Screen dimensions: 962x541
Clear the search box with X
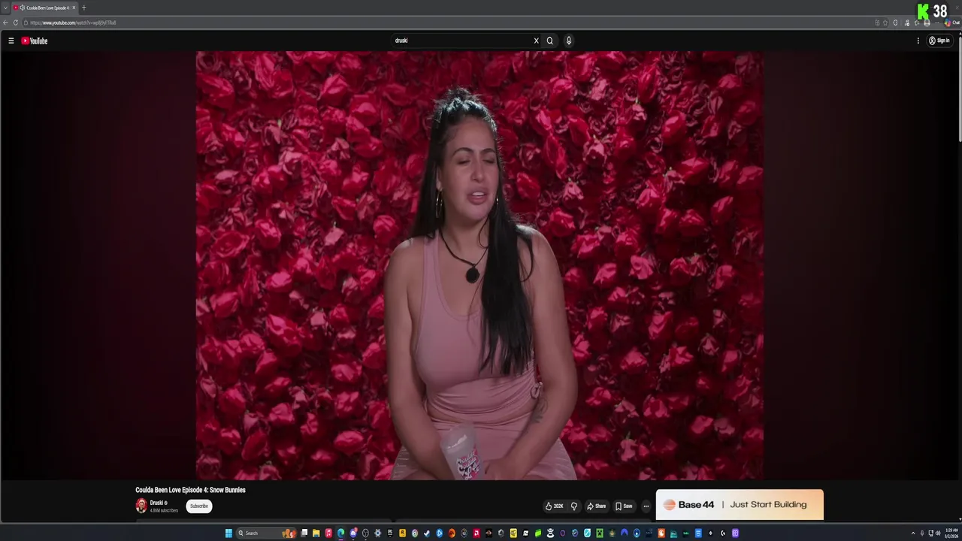click(x=536, y=41)
